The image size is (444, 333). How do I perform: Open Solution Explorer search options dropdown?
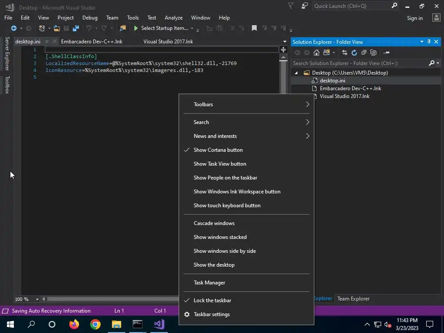pos(438,63)
